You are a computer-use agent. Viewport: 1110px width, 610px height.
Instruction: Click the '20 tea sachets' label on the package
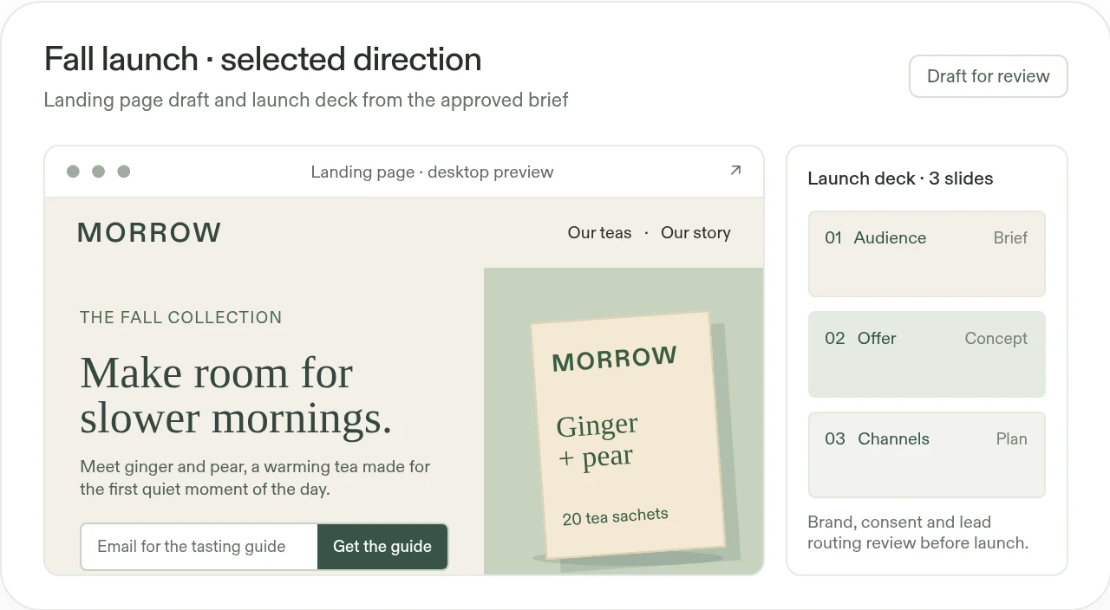(x=616, y=517)
